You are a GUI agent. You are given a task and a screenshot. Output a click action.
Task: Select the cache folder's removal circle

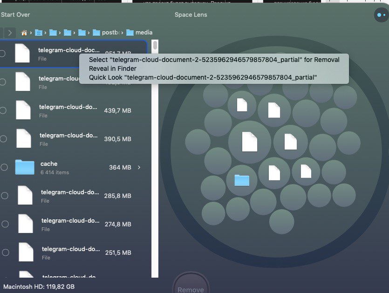click(4, 167)
